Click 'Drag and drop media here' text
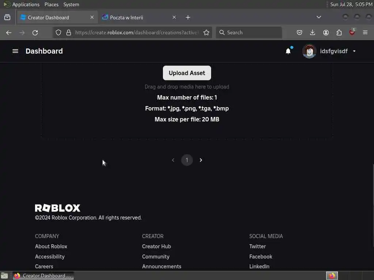The width and height of the screenshot is (374, 280). coord(187,87)
